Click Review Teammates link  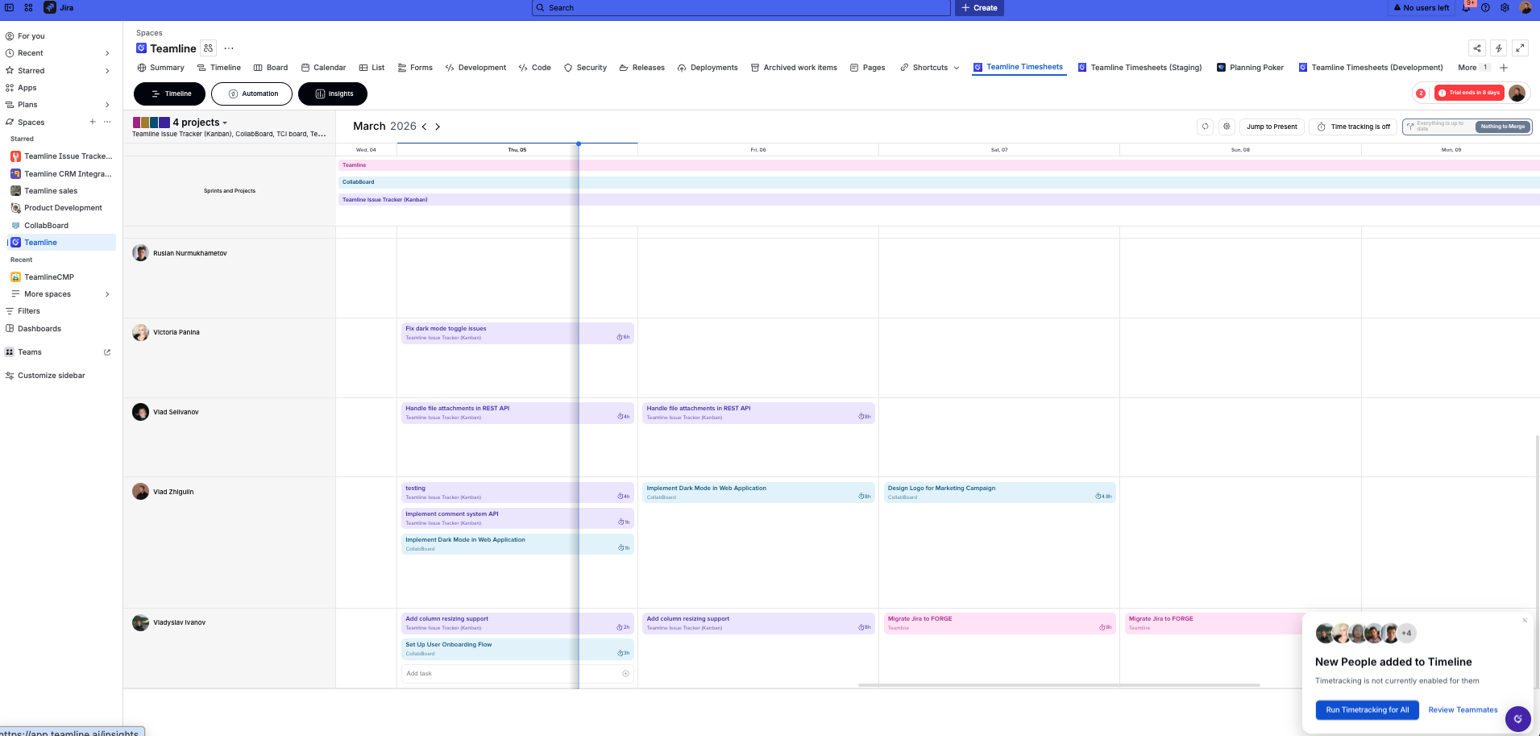click(x=1463, y=710)
